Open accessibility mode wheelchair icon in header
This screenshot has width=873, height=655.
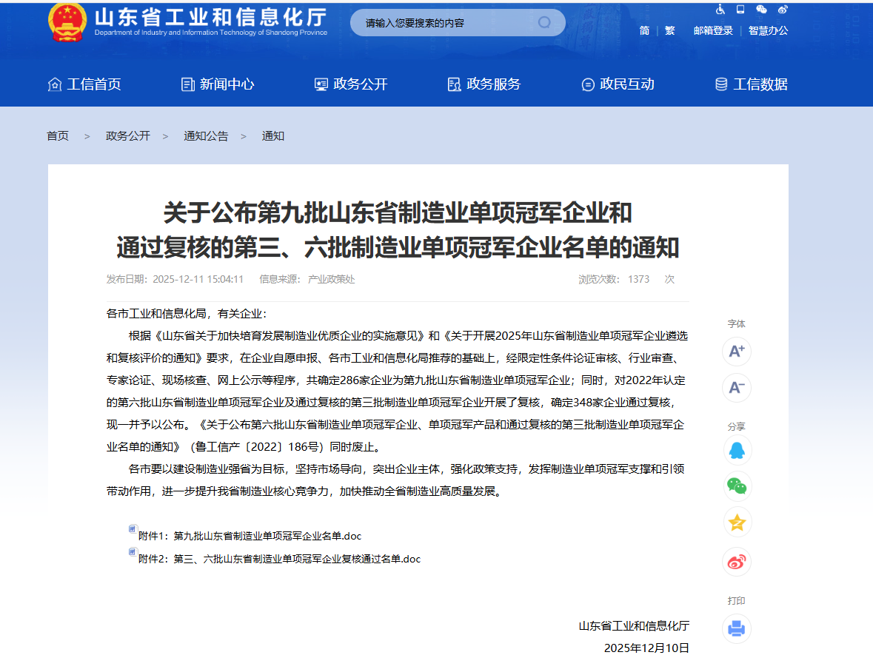720,10
